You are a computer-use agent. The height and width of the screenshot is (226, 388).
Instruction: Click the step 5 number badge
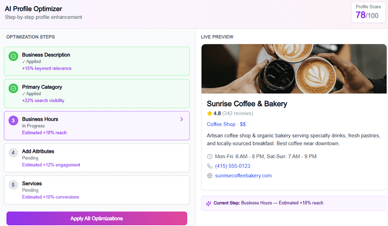coord(14,185)
